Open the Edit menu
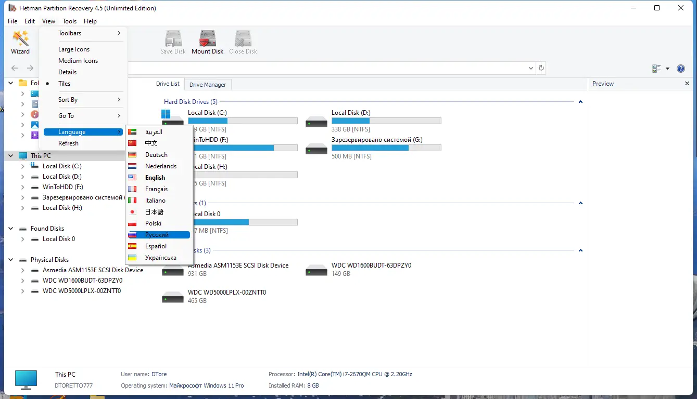Screen dimensions: 697x399 click(x=30, y=21)
